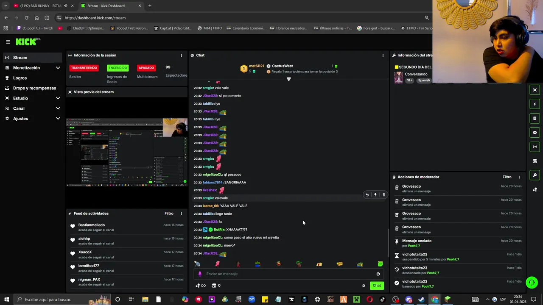Expand the Ajustes sidebar menu
The image size is (543, 305).
point(32,119)
